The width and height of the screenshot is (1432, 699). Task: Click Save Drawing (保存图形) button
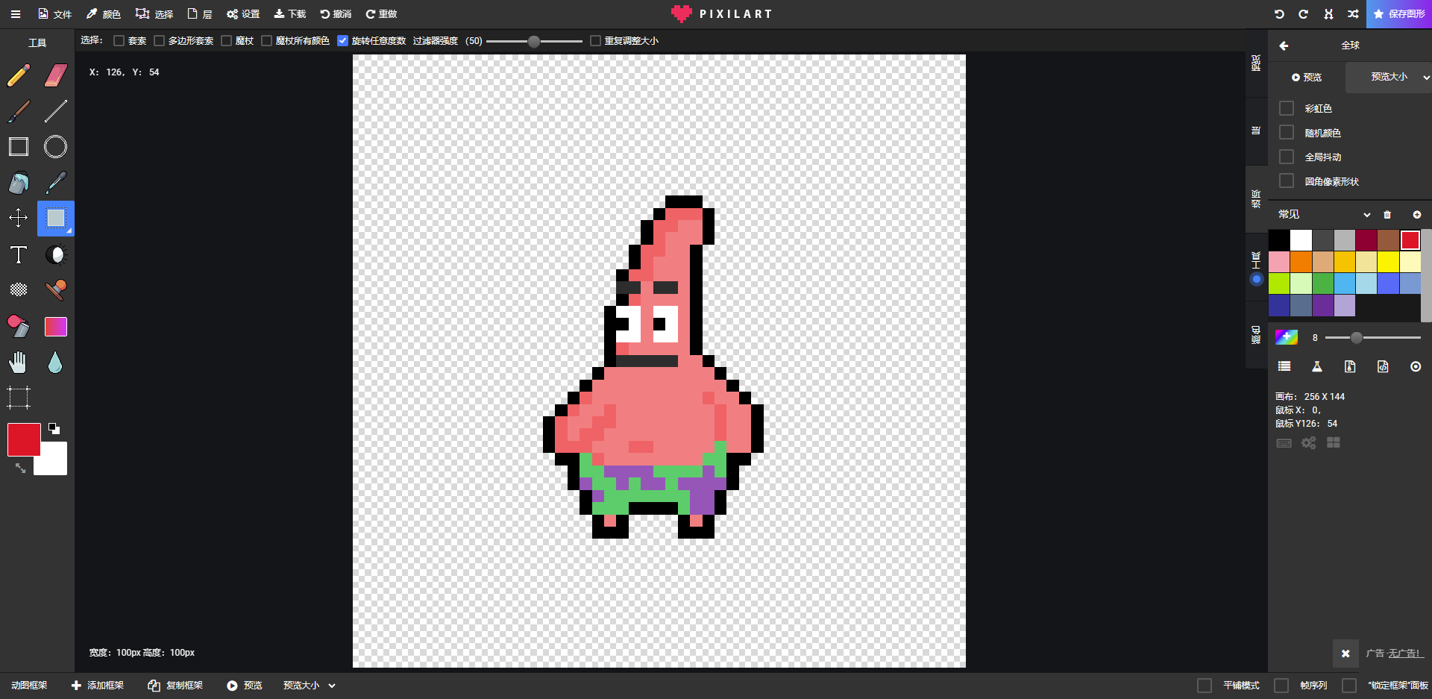1399,14
